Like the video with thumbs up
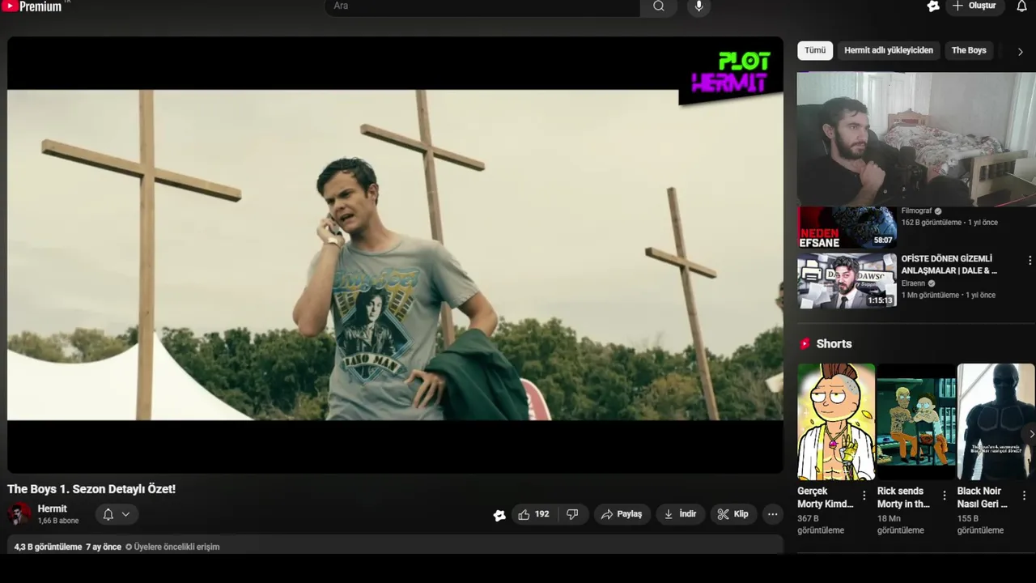This screenshot has height=583, width=1036. (533, 514)
